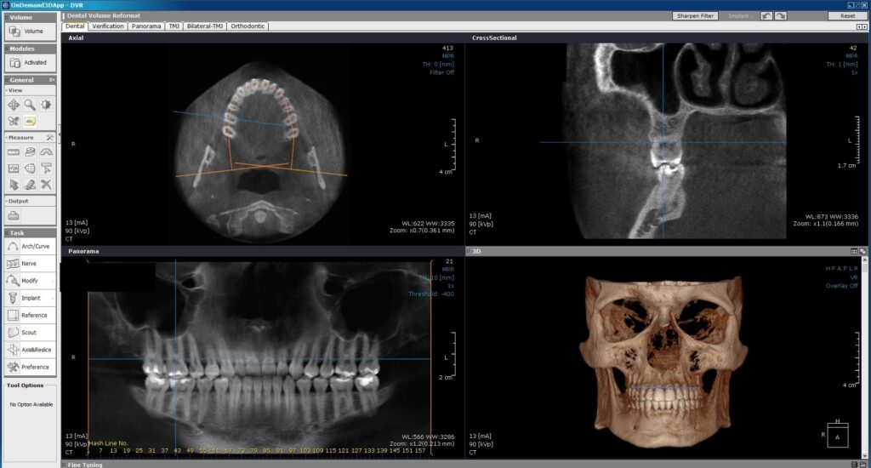Select the brightness/contrast windowing tool
The height and width of the screenshot is (468, 871).
pos(46,105)
